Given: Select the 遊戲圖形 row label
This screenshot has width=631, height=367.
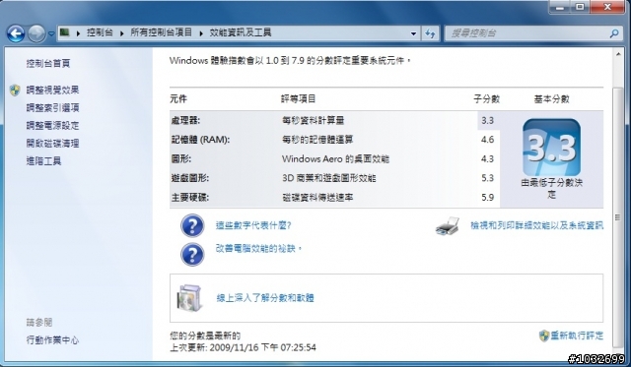Looking at the screenshot, I should 190,178.
